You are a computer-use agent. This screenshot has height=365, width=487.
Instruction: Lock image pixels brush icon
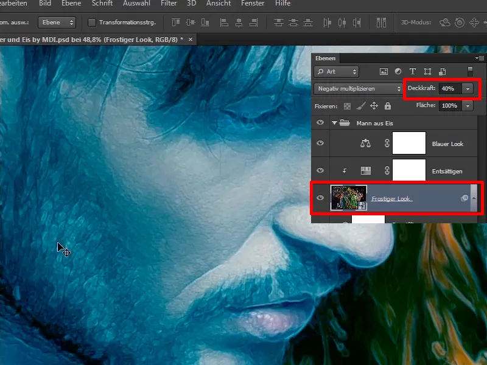pyautogui.click(x=360, y=106)
